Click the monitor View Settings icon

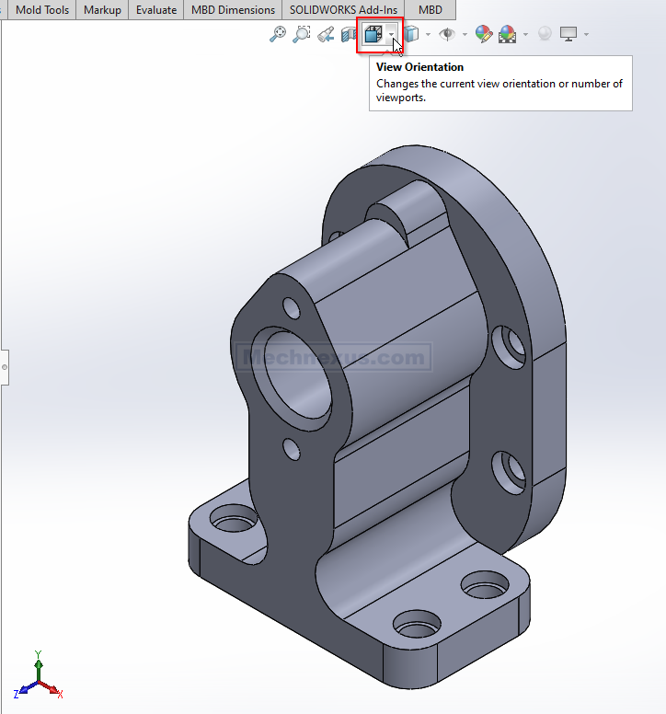coord(568,35)
